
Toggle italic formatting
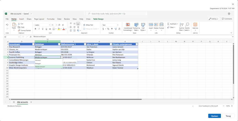pos(39,29)
